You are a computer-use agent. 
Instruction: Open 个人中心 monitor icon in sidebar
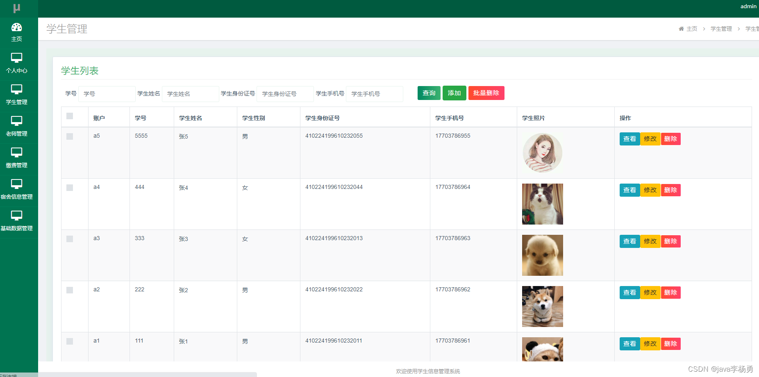(16, 58)
